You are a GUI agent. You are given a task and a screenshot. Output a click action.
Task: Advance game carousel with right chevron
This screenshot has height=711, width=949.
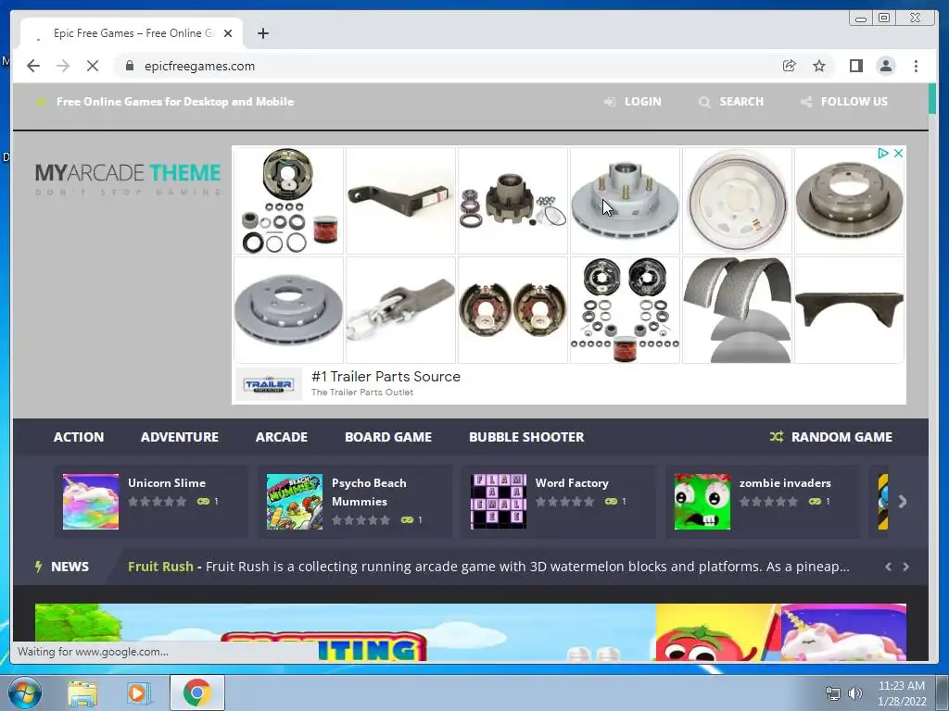pyautogui.click(x=903, y=502)
